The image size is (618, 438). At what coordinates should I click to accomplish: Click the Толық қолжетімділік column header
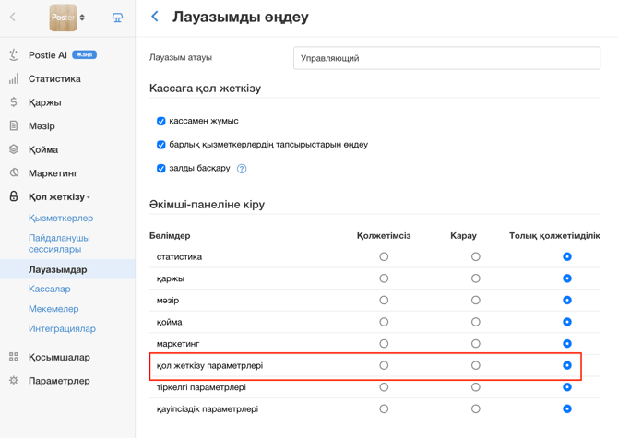coord(554,235)
